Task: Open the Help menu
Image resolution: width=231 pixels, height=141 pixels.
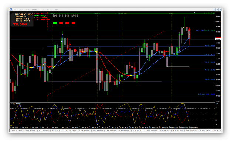Action: click(57, 10)
